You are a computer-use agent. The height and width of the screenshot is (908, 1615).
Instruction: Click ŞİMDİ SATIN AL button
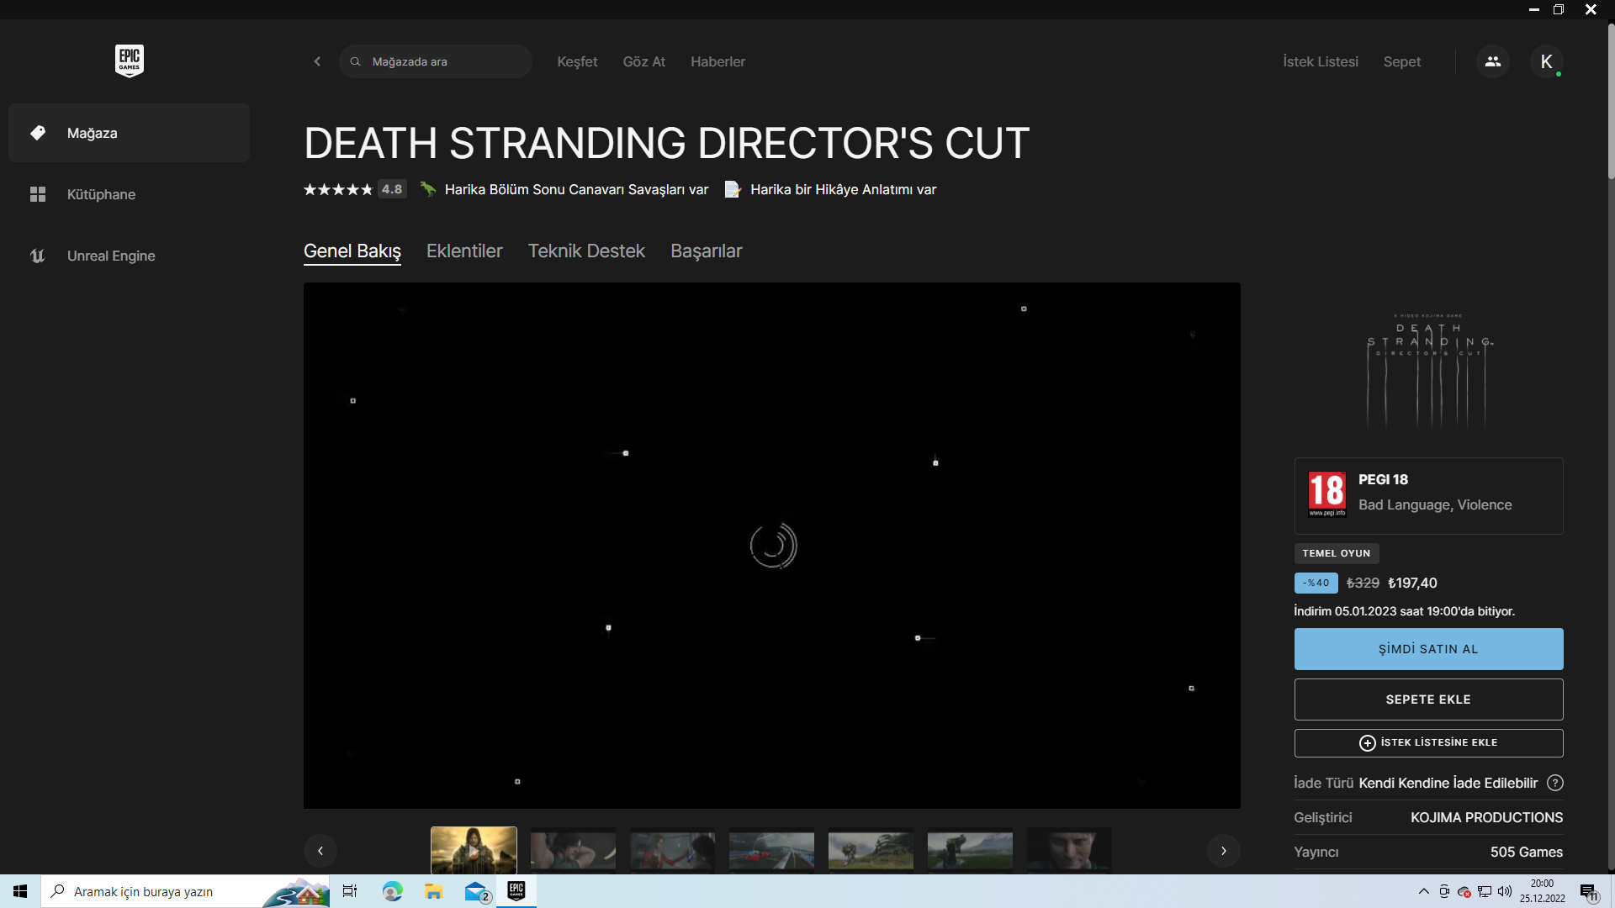(1428, 649)
